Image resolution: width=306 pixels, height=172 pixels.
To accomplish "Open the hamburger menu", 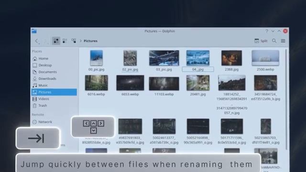I will [x=283, y=41].
